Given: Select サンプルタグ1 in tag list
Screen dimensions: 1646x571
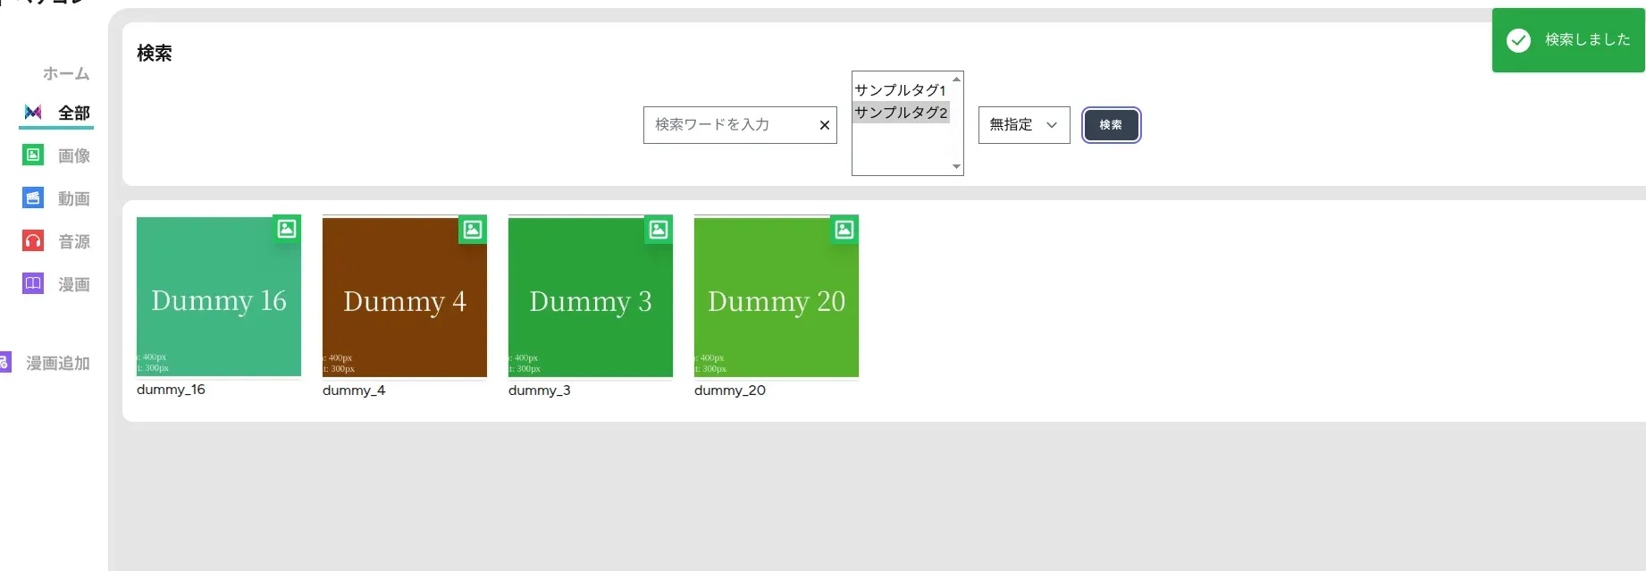Looking at the screenshot, I should pyautogui.click(x=901, y=89).
